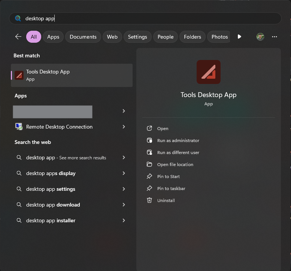Viewport: 291px width, 271px height.
Task: Click the large Tools Desktop App logo
Action: point(209,72)
